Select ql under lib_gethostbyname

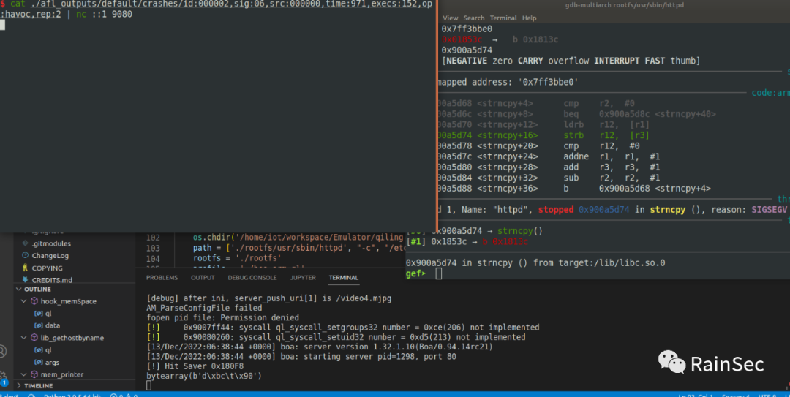click(x=48, y=350)
